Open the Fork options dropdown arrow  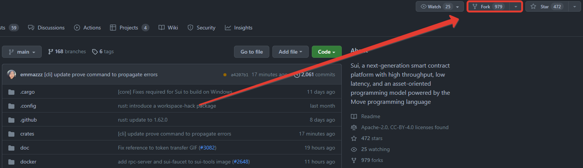coord(516,7)
